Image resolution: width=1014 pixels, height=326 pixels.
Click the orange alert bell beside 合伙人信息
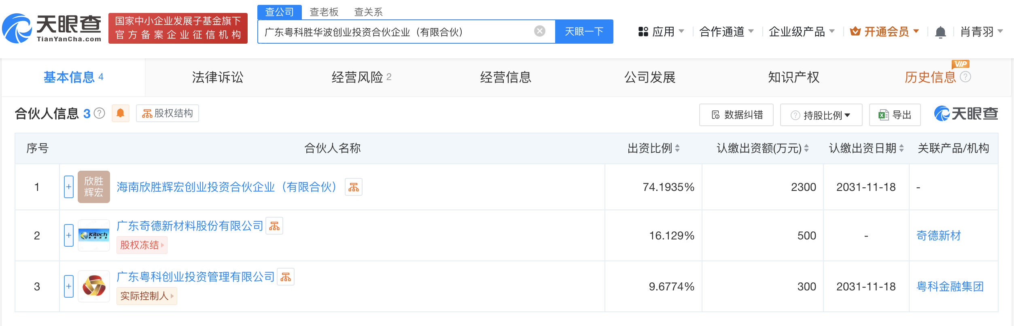pos(120,113)
